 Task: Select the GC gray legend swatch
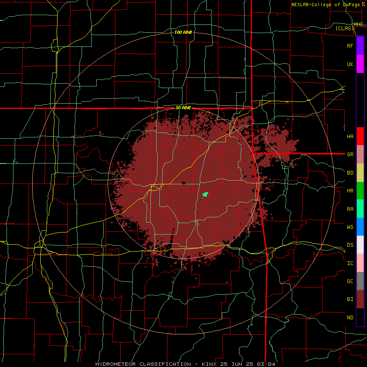pyautogui.click(x=360, y=281)
